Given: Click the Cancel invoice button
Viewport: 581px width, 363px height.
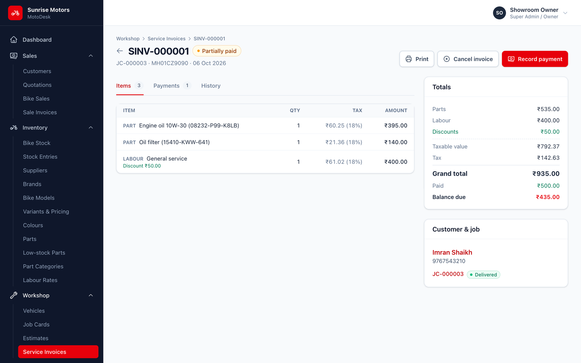Looking at the screenshot, I should tap(468, 59).
